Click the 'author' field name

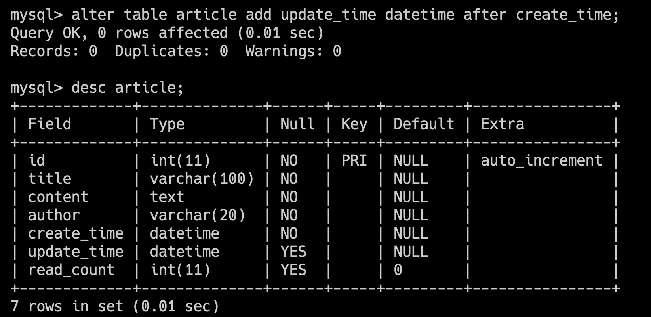click(54, 216)
